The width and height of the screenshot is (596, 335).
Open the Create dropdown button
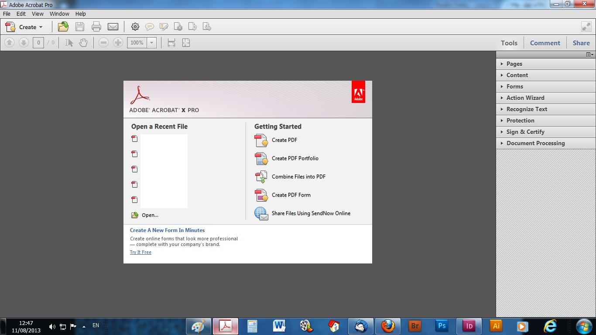[24, 27]
